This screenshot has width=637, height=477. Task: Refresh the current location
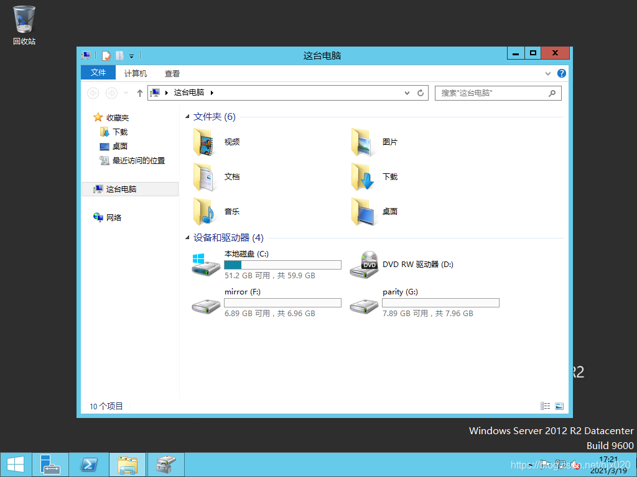point(421,93)
